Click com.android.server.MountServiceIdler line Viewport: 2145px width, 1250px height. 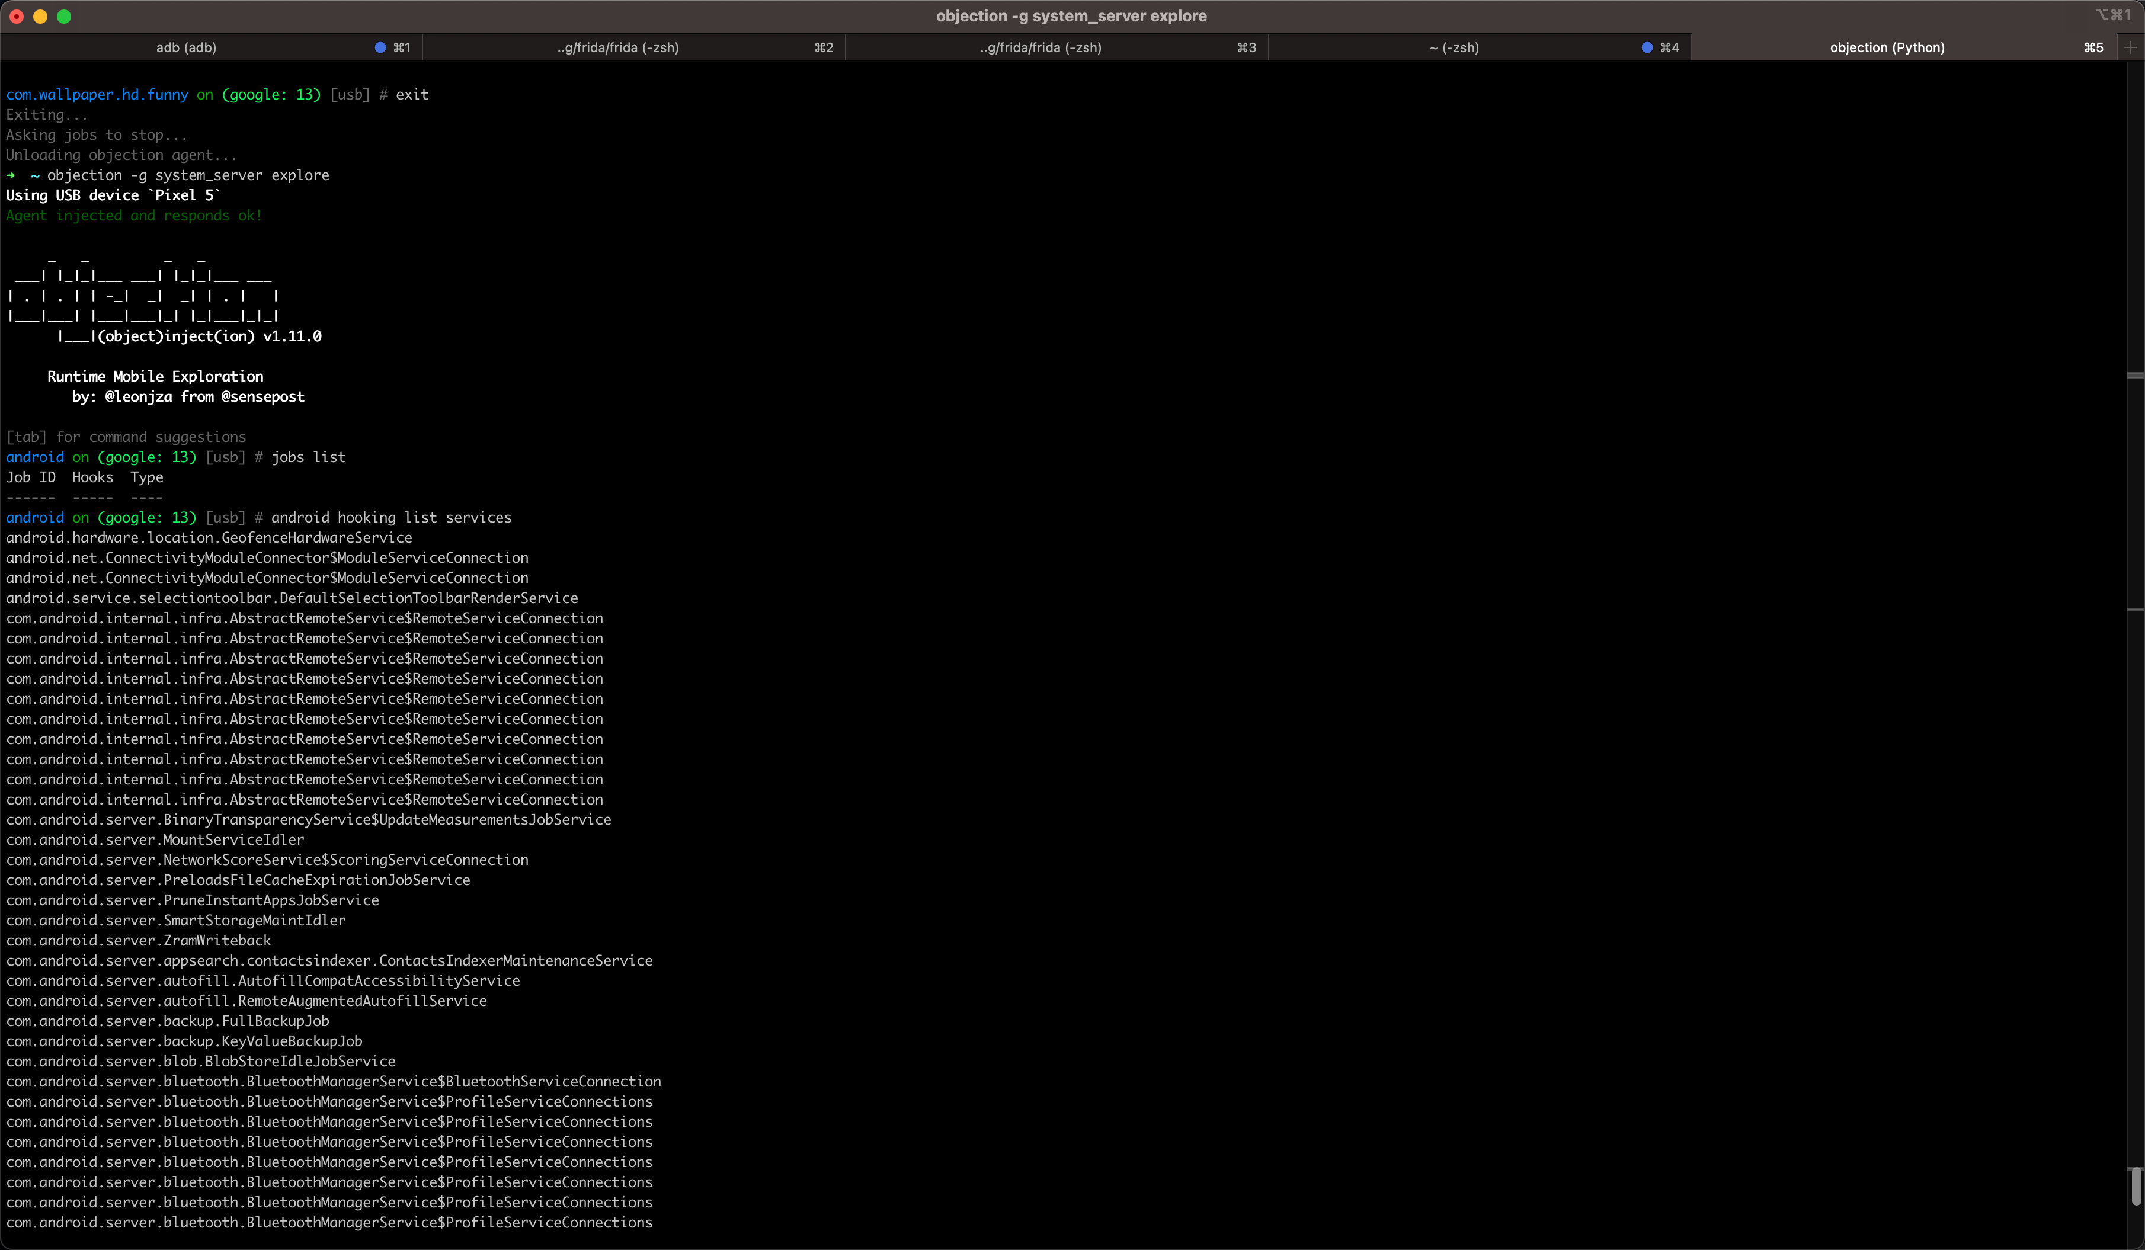click(x=155, y=840)
